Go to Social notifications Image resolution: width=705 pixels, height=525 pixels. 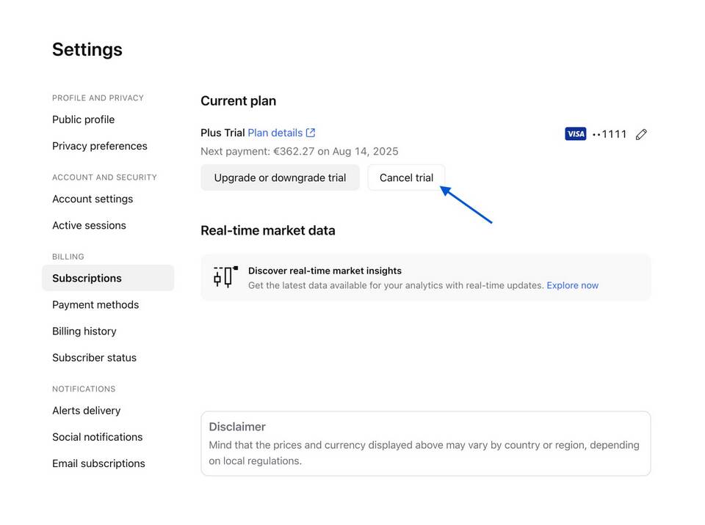pyautogui.click(x=97, y=437)
